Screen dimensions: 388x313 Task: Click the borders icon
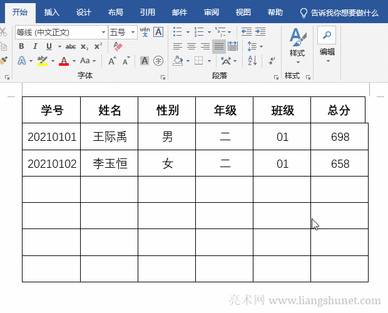pyautogui.click(x=199, y=61)
